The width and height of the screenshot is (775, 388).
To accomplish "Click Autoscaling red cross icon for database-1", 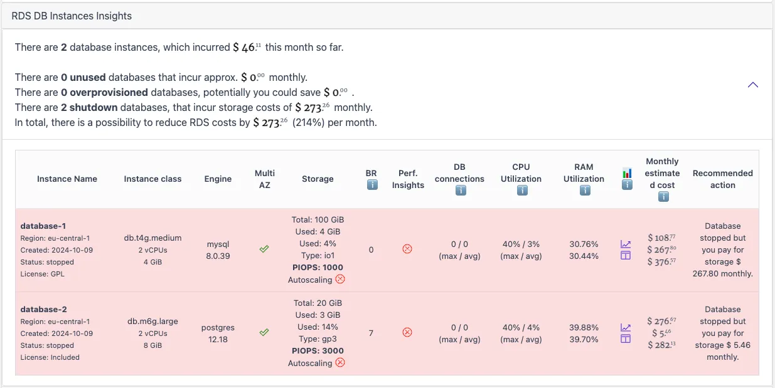I will coord(340,279).
